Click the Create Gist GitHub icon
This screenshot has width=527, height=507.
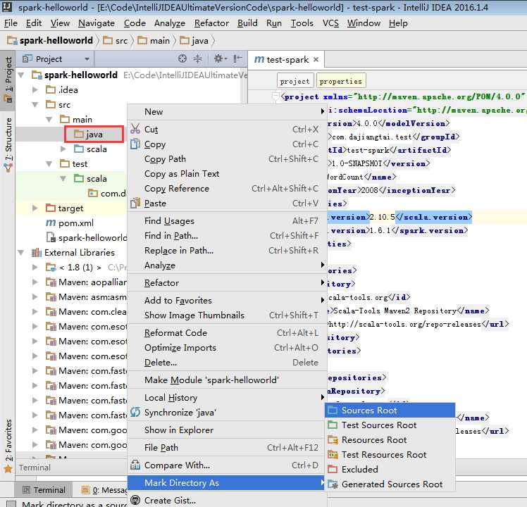(x=135, y=500)
